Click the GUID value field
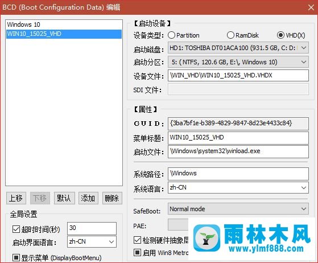The width and height of the screenshot is (318, 263). point(238,124)
